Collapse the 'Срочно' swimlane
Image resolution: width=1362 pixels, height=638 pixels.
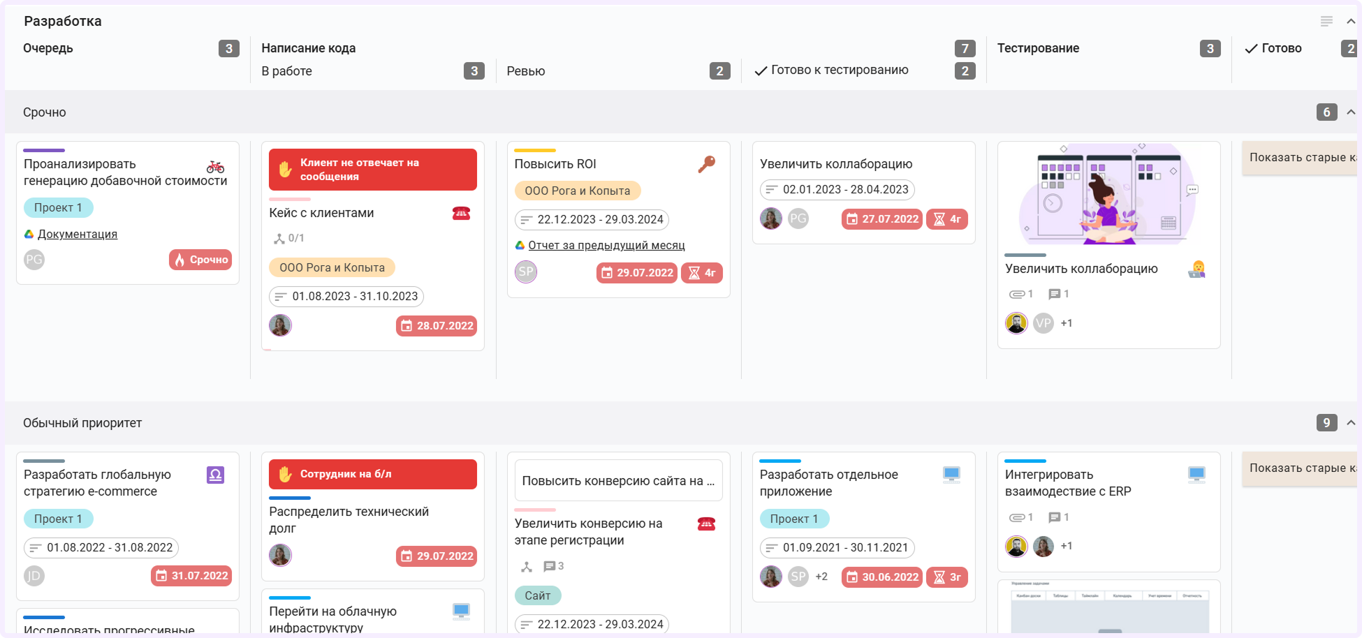click(x=1351, y=112)
